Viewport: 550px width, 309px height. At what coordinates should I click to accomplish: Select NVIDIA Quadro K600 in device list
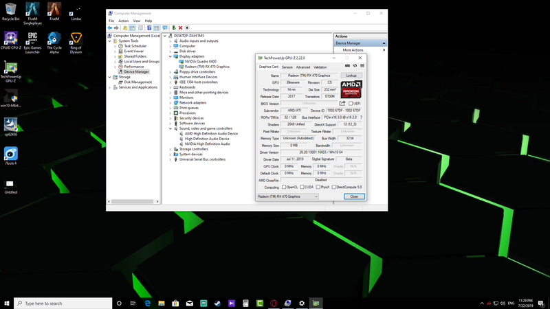coord(199,61)
